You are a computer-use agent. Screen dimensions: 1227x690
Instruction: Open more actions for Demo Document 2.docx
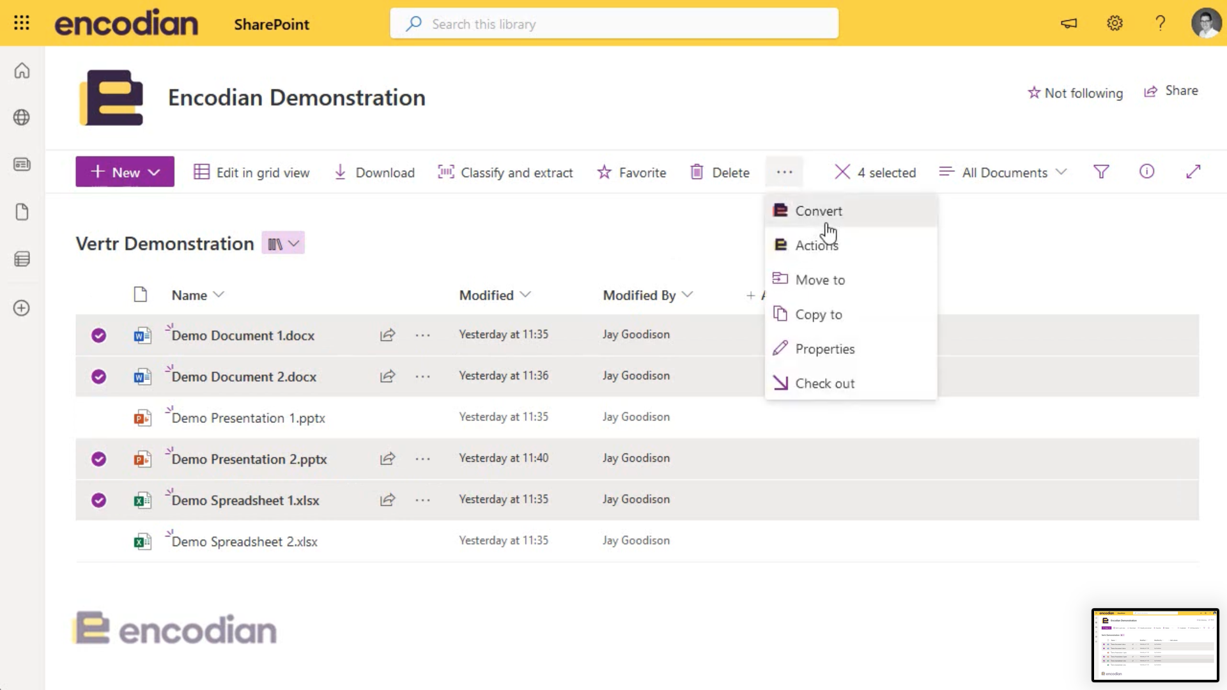[x=422, y=377]
